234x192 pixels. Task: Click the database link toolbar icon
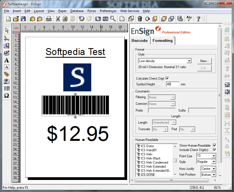(180, 19)
